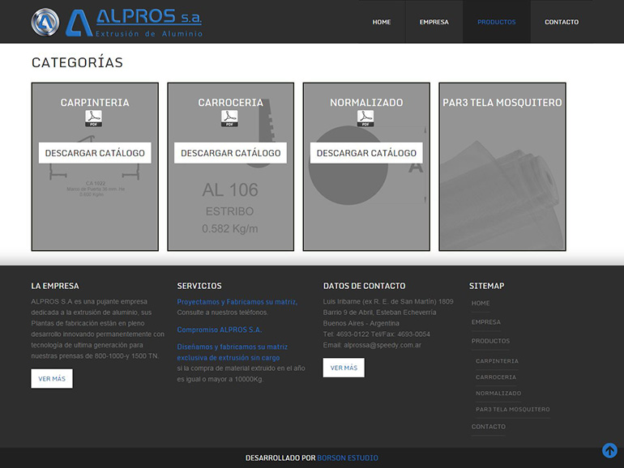
Task: Click the DATOS DE CONTACTO footer heading
Action: tap(364, 286)
